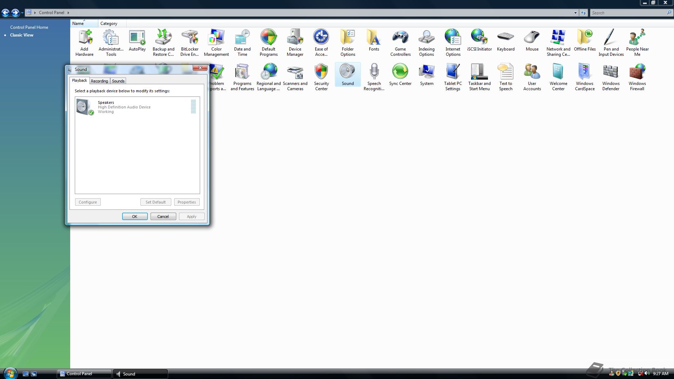674x379 pixels.
Task: Click the Configure button
Action: (x=88, y=202)
